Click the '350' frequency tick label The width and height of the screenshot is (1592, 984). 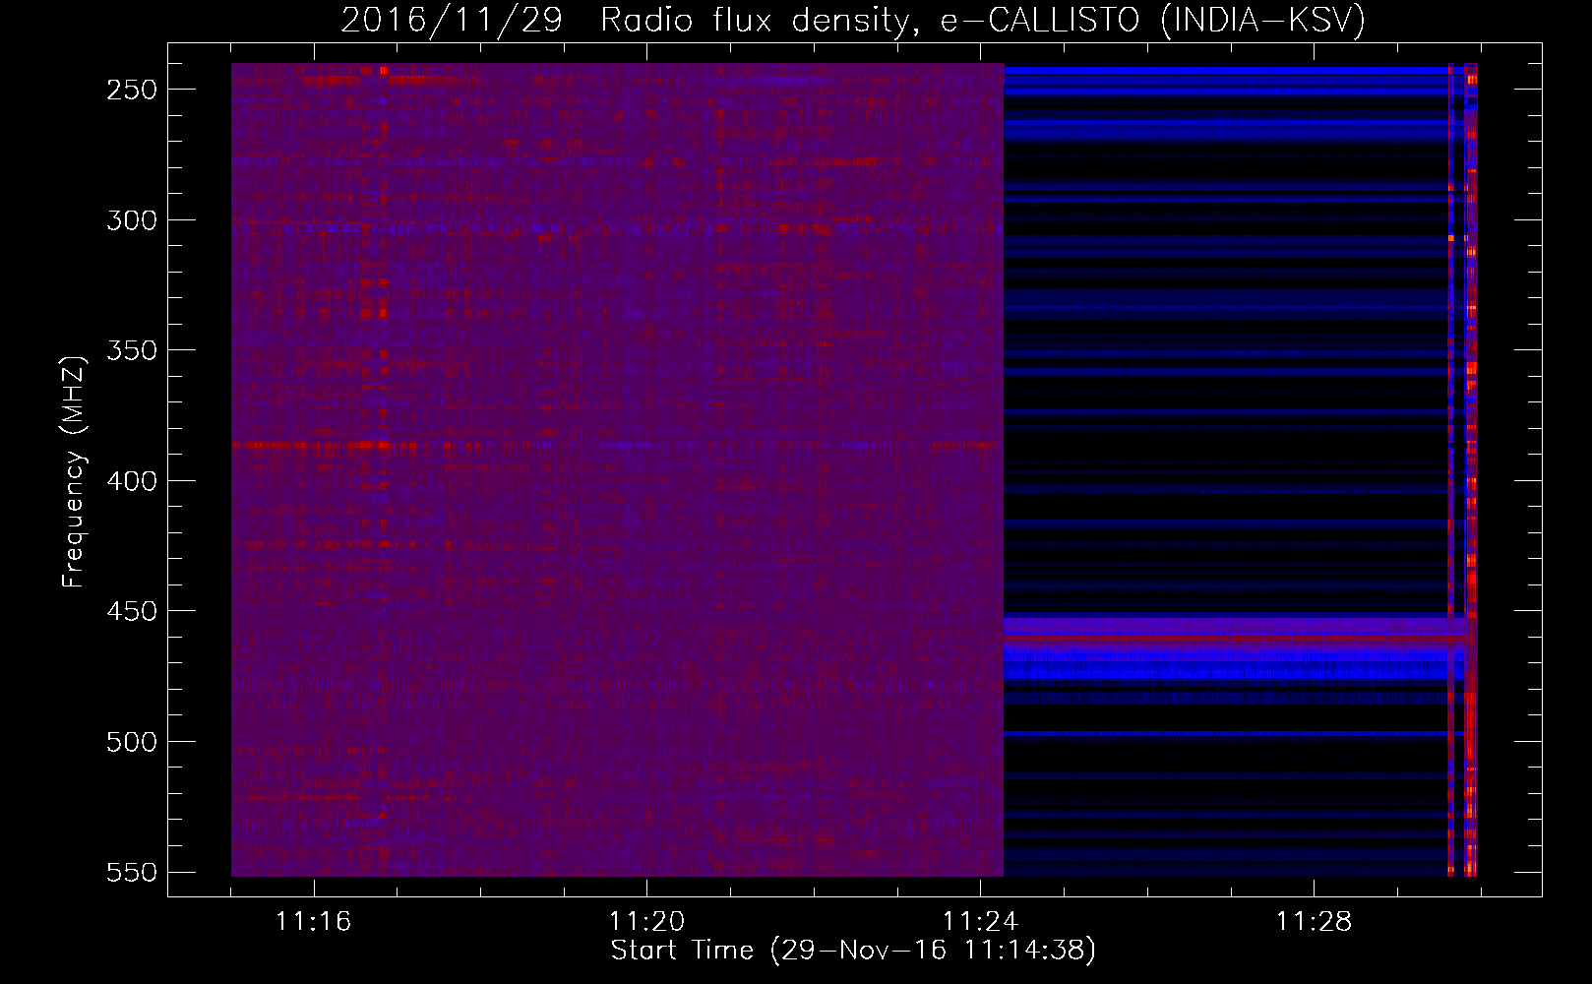tap(132, 350)
